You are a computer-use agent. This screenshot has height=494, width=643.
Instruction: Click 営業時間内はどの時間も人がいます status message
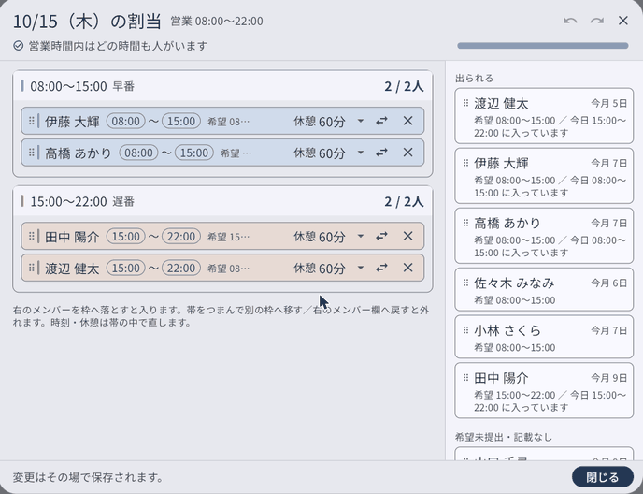[118, 46]
